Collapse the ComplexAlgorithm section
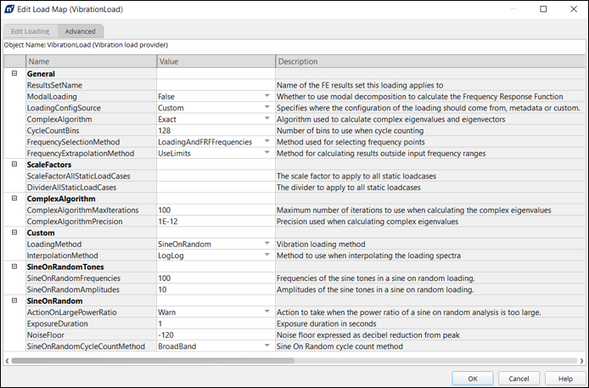This screenshot has height=388, width=589. pyautogui.click(x=14, y=199)
